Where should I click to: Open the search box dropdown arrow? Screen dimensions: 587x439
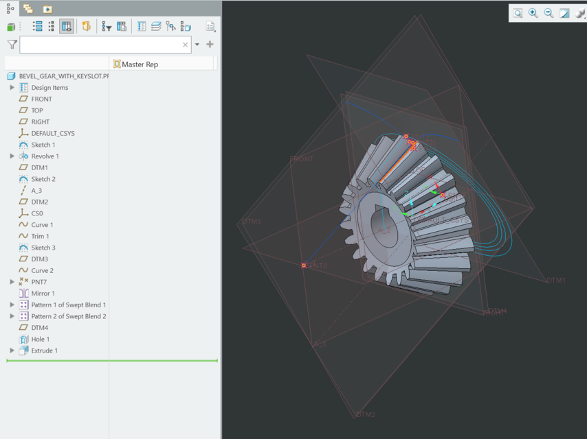pyautogui.click(x=197, y=44)
